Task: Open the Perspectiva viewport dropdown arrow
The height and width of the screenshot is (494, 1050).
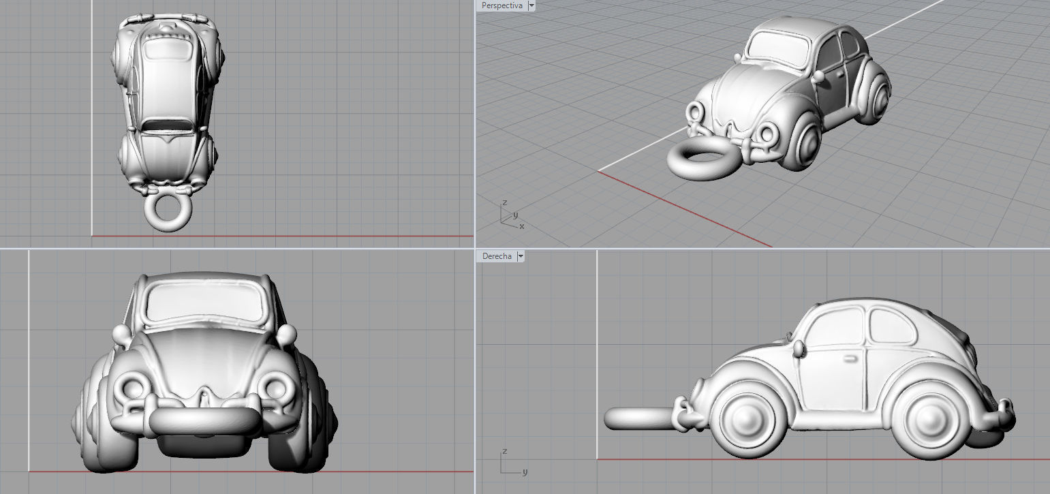Action: [531, 5]
